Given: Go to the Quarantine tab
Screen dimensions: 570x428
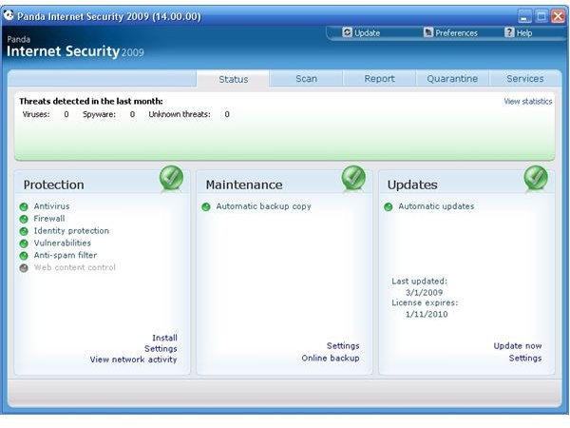Looking at the screenshot, I should (452, 79).
